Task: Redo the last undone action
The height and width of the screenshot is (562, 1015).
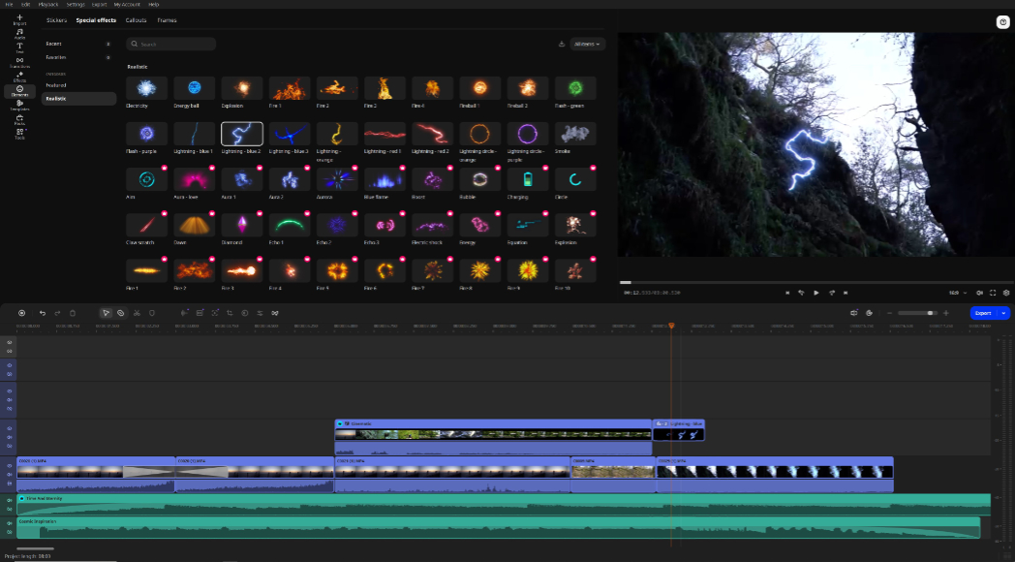Action: coord(57,313)
